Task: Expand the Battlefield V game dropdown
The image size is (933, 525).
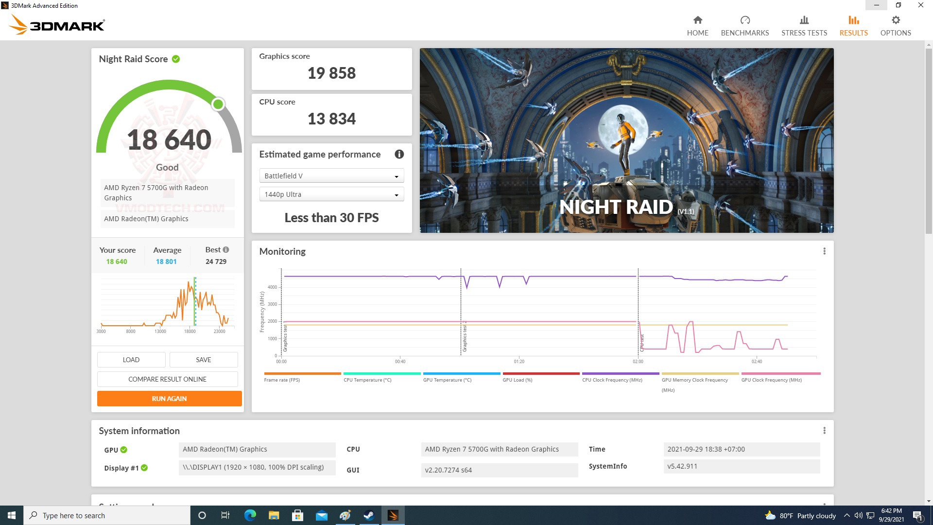Action: pyautogui.click(x=331, y=176)
